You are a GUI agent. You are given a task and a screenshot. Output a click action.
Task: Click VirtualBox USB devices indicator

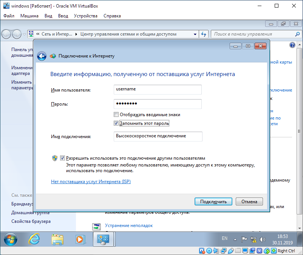[231, 251]
